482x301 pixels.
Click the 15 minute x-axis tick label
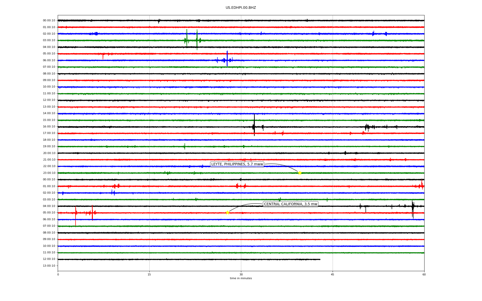click(x=149, y=274)
